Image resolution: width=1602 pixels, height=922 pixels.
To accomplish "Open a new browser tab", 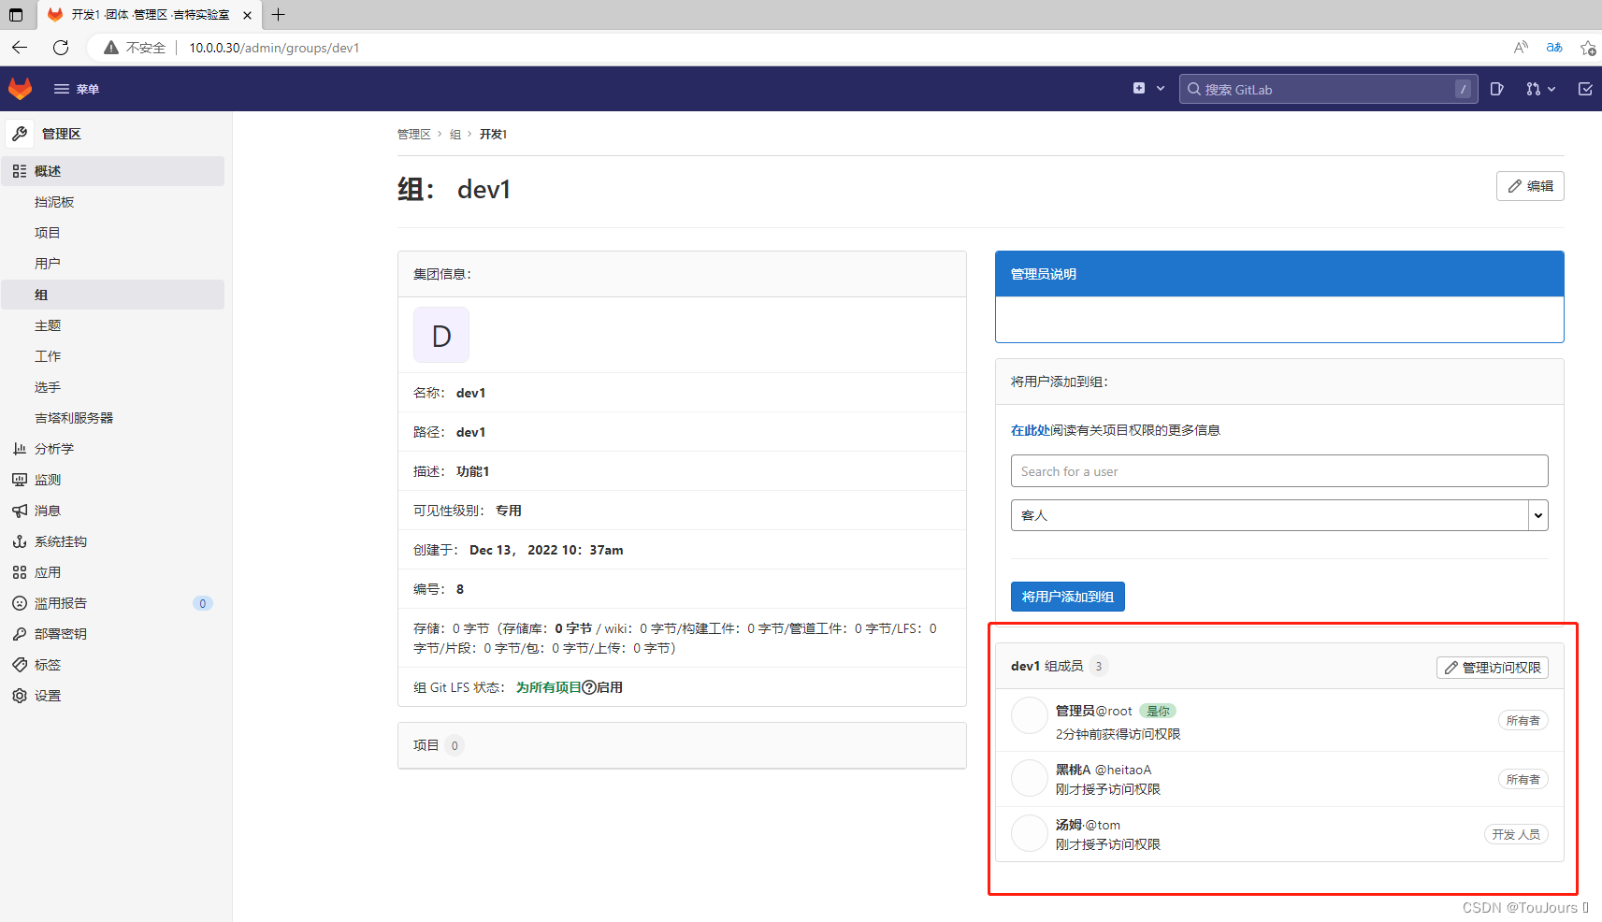I will tap(278, 14).
